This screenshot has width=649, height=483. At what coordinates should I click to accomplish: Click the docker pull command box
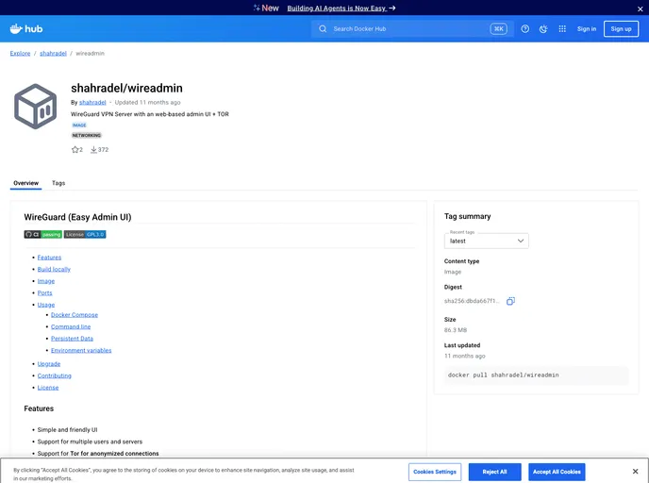[536, 375]
